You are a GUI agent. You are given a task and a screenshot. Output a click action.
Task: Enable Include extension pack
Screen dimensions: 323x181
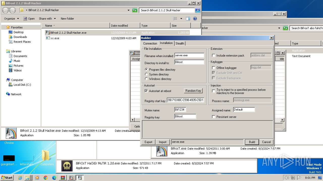213,56
